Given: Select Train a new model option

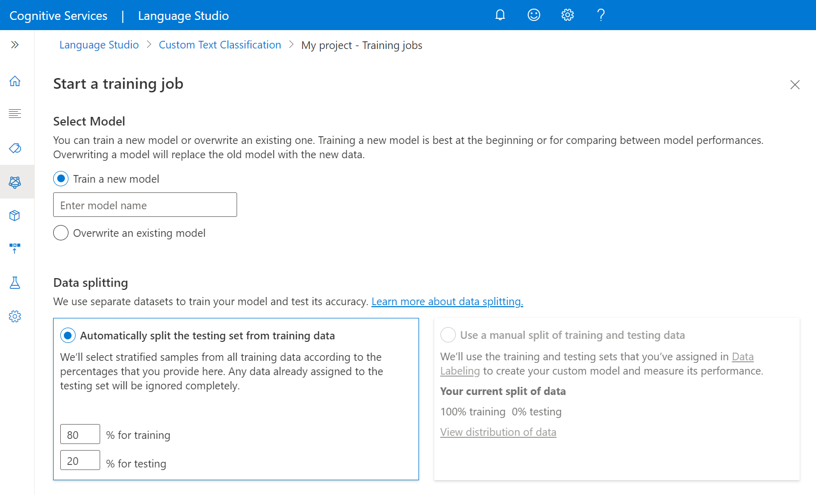Looking at the screenshot, I should coord(61,179).
